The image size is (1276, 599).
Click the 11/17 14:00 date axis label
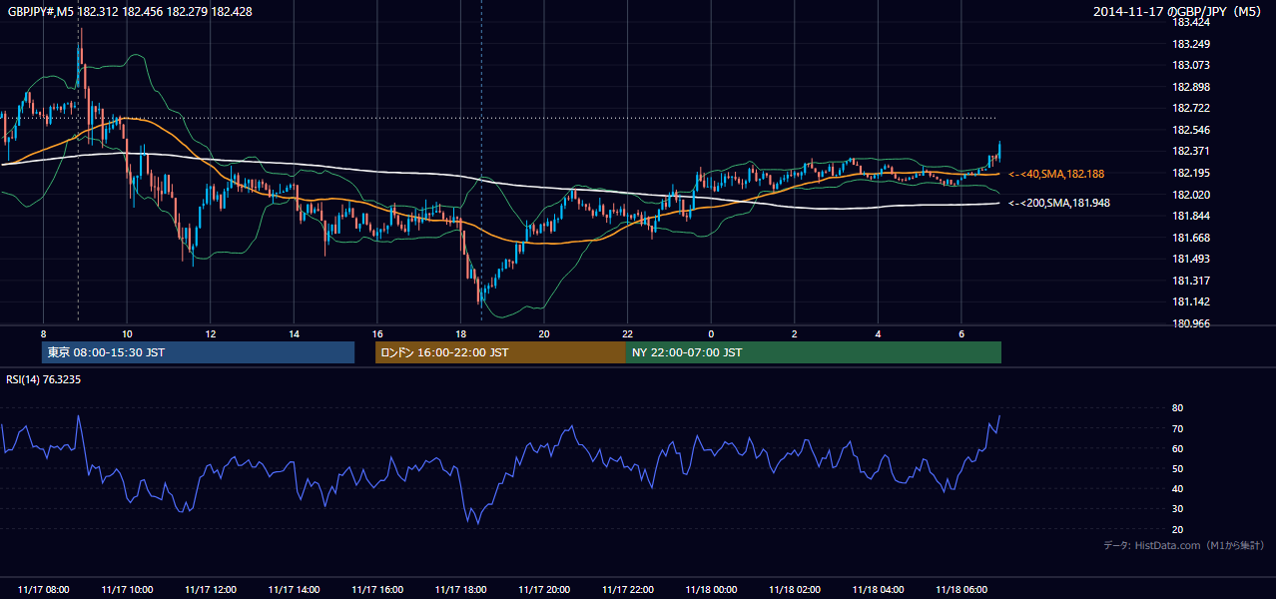coord(295,590)
